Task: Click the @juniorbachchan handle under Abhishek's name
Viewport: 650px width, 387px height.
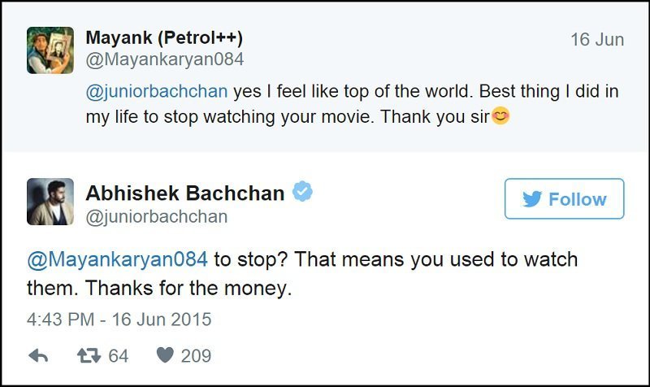Action: [x=156, y=216]
